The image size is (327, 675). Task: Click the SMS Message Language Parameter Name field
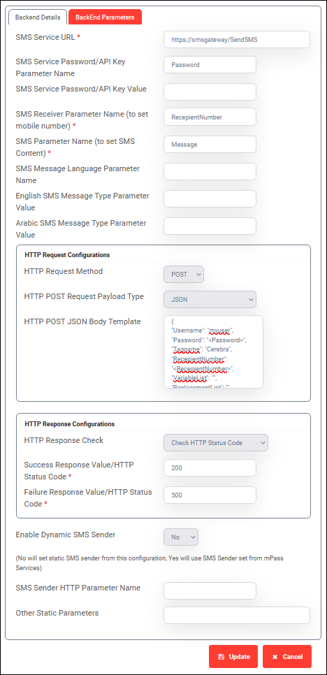[x=210, y=171]
